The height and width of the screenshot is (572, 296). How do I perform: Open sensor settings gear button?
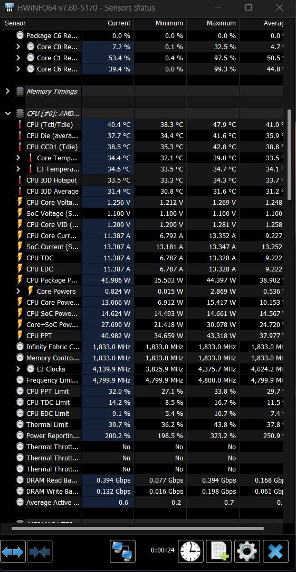coord(247,551)
